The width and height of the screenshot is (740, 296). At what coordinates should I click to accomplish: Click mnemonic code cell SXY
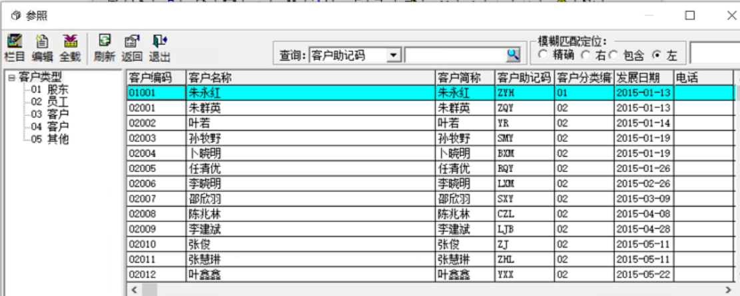[524, 199]
